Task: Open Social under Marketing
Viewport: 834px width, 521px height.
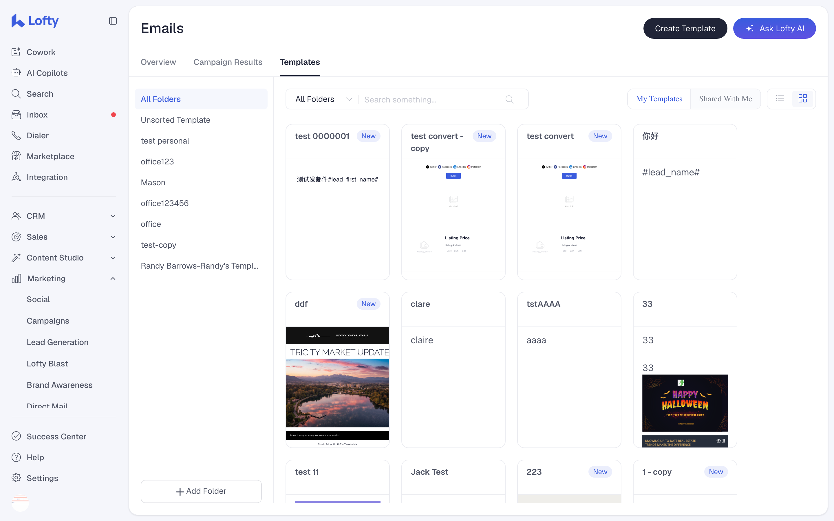Action: coord(38,299)
